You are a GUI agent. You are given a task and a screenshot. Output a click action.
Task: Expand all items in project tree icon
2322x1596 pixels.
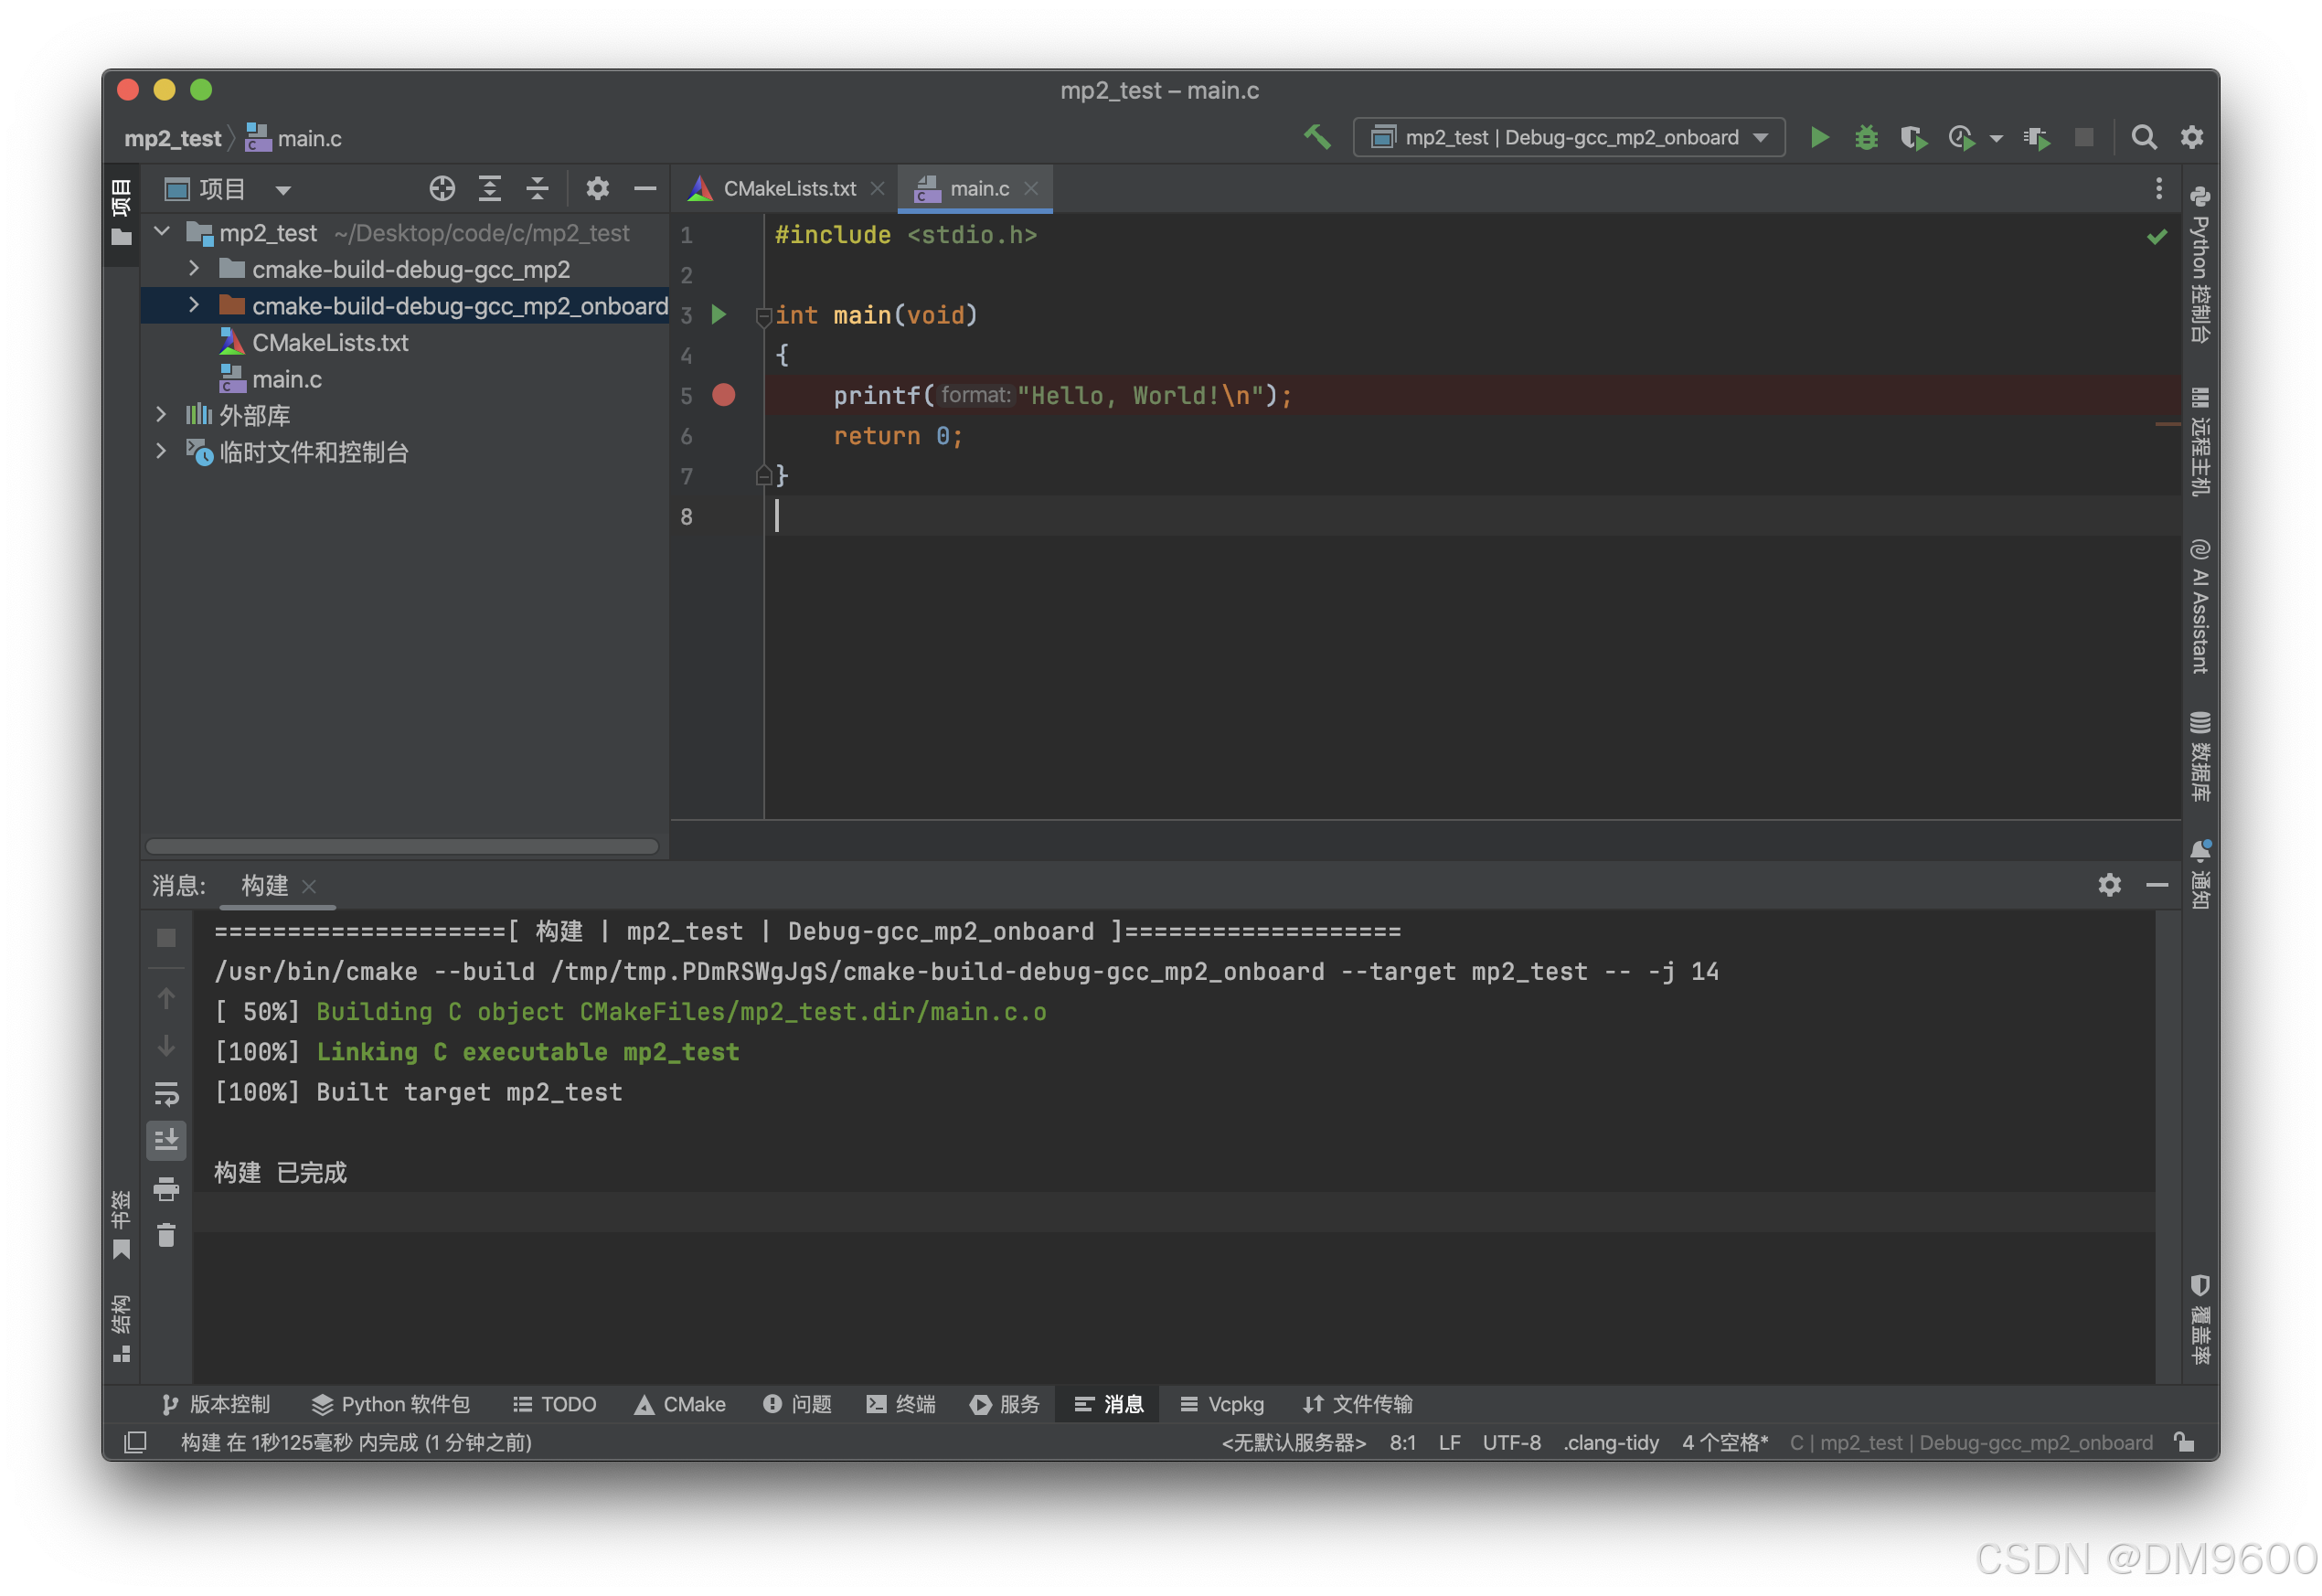489,188
